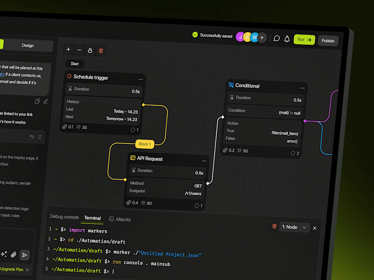
Task: Attach a file with the paperclip icon
Action: pyautogui.click(x=14, y=255)
